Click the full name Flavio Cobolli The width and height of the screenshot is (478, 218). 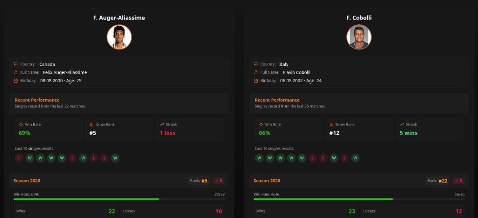[296, 72]
